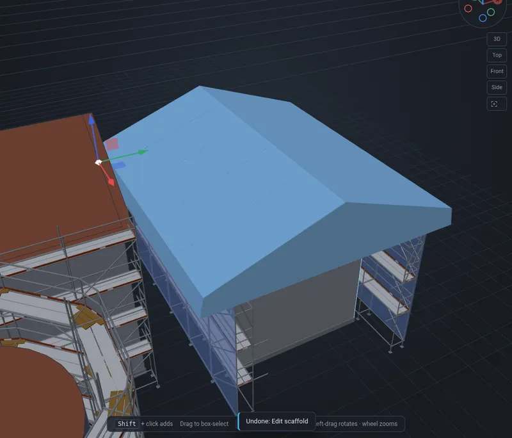The height and width of the screenshot is (438, 512).
Task: Click the pink plane handle of the transform gizmo
Action: pos(111,143)
